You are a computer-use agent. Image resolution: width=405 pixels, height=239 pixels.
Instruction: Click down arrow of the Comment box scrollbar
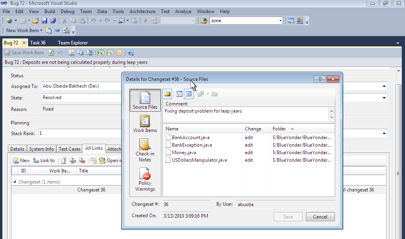(332, 118)
